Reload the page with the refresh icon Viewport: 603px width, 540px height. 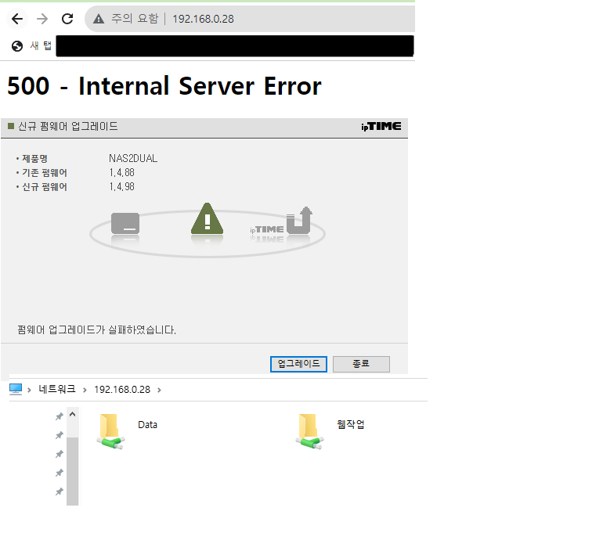click(x=67, y=19)
